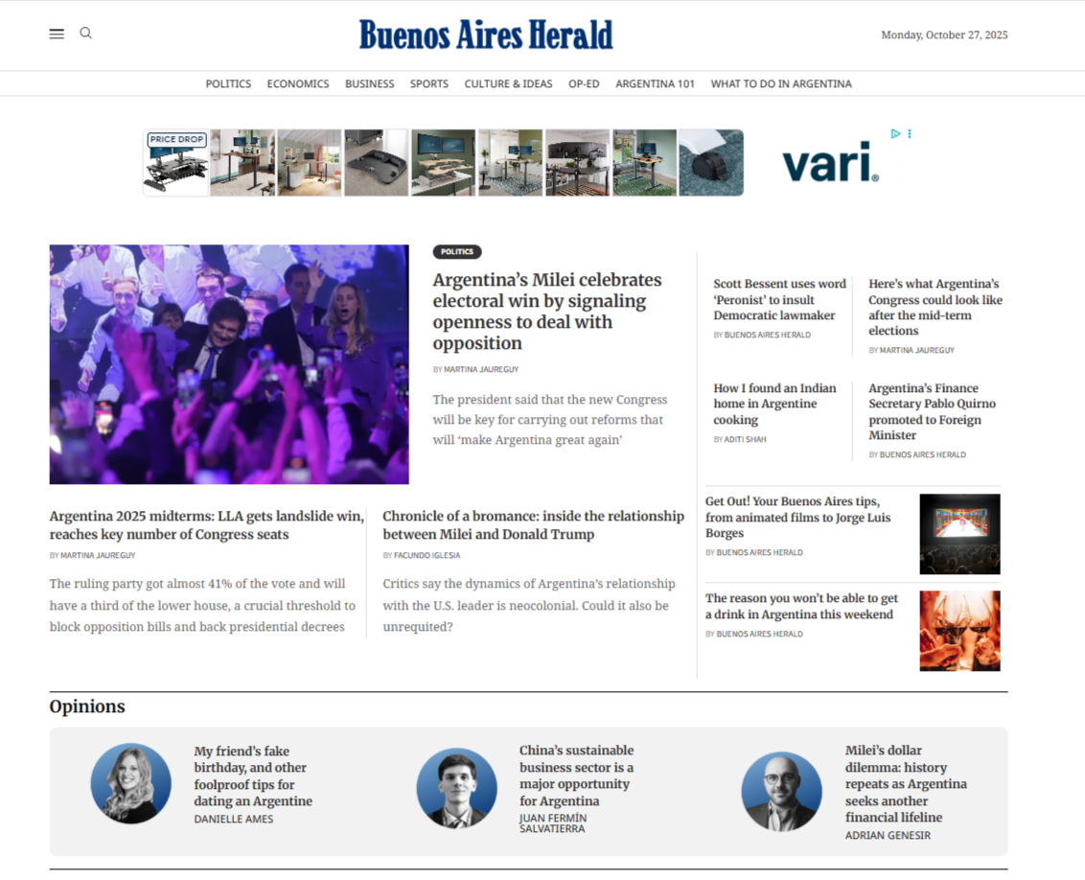Click the Vari logo in the ad

click(x=830, y=163)
